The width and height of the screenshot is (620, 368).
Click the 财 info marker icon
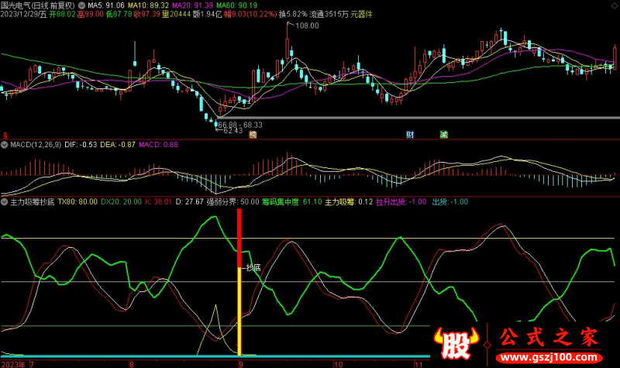coord(410,135)
